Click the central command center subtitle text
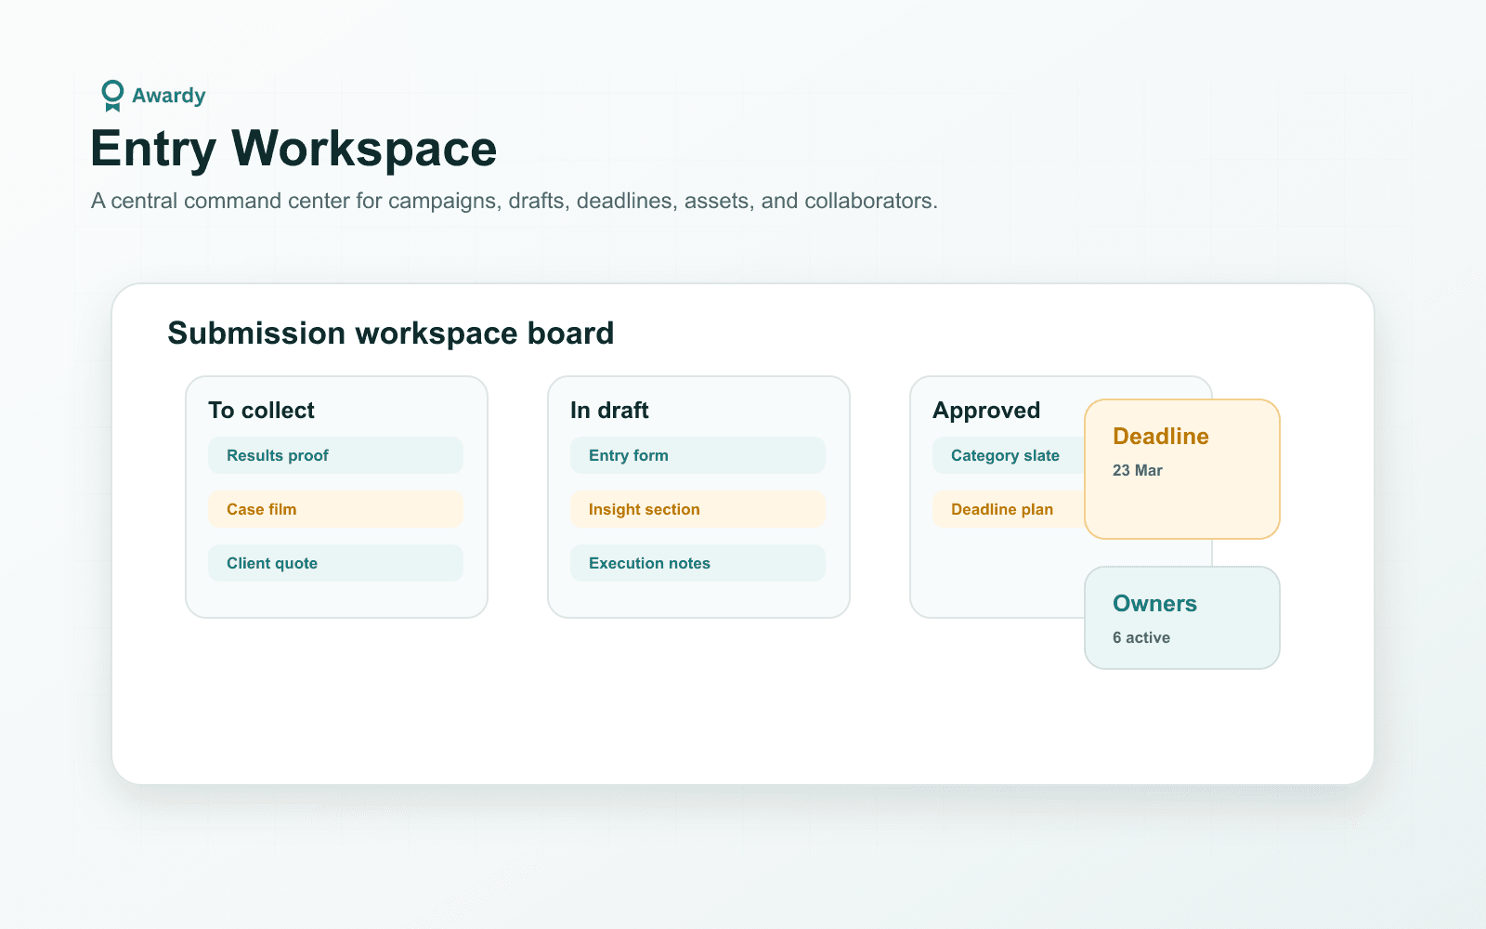1486x929 pixels. pyautogui.click(x=515, y=201)
